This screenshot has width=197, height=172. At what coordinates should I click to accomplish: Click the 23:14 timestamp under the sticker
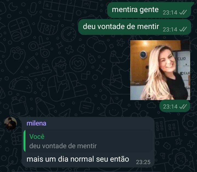[x=170, y=107]
